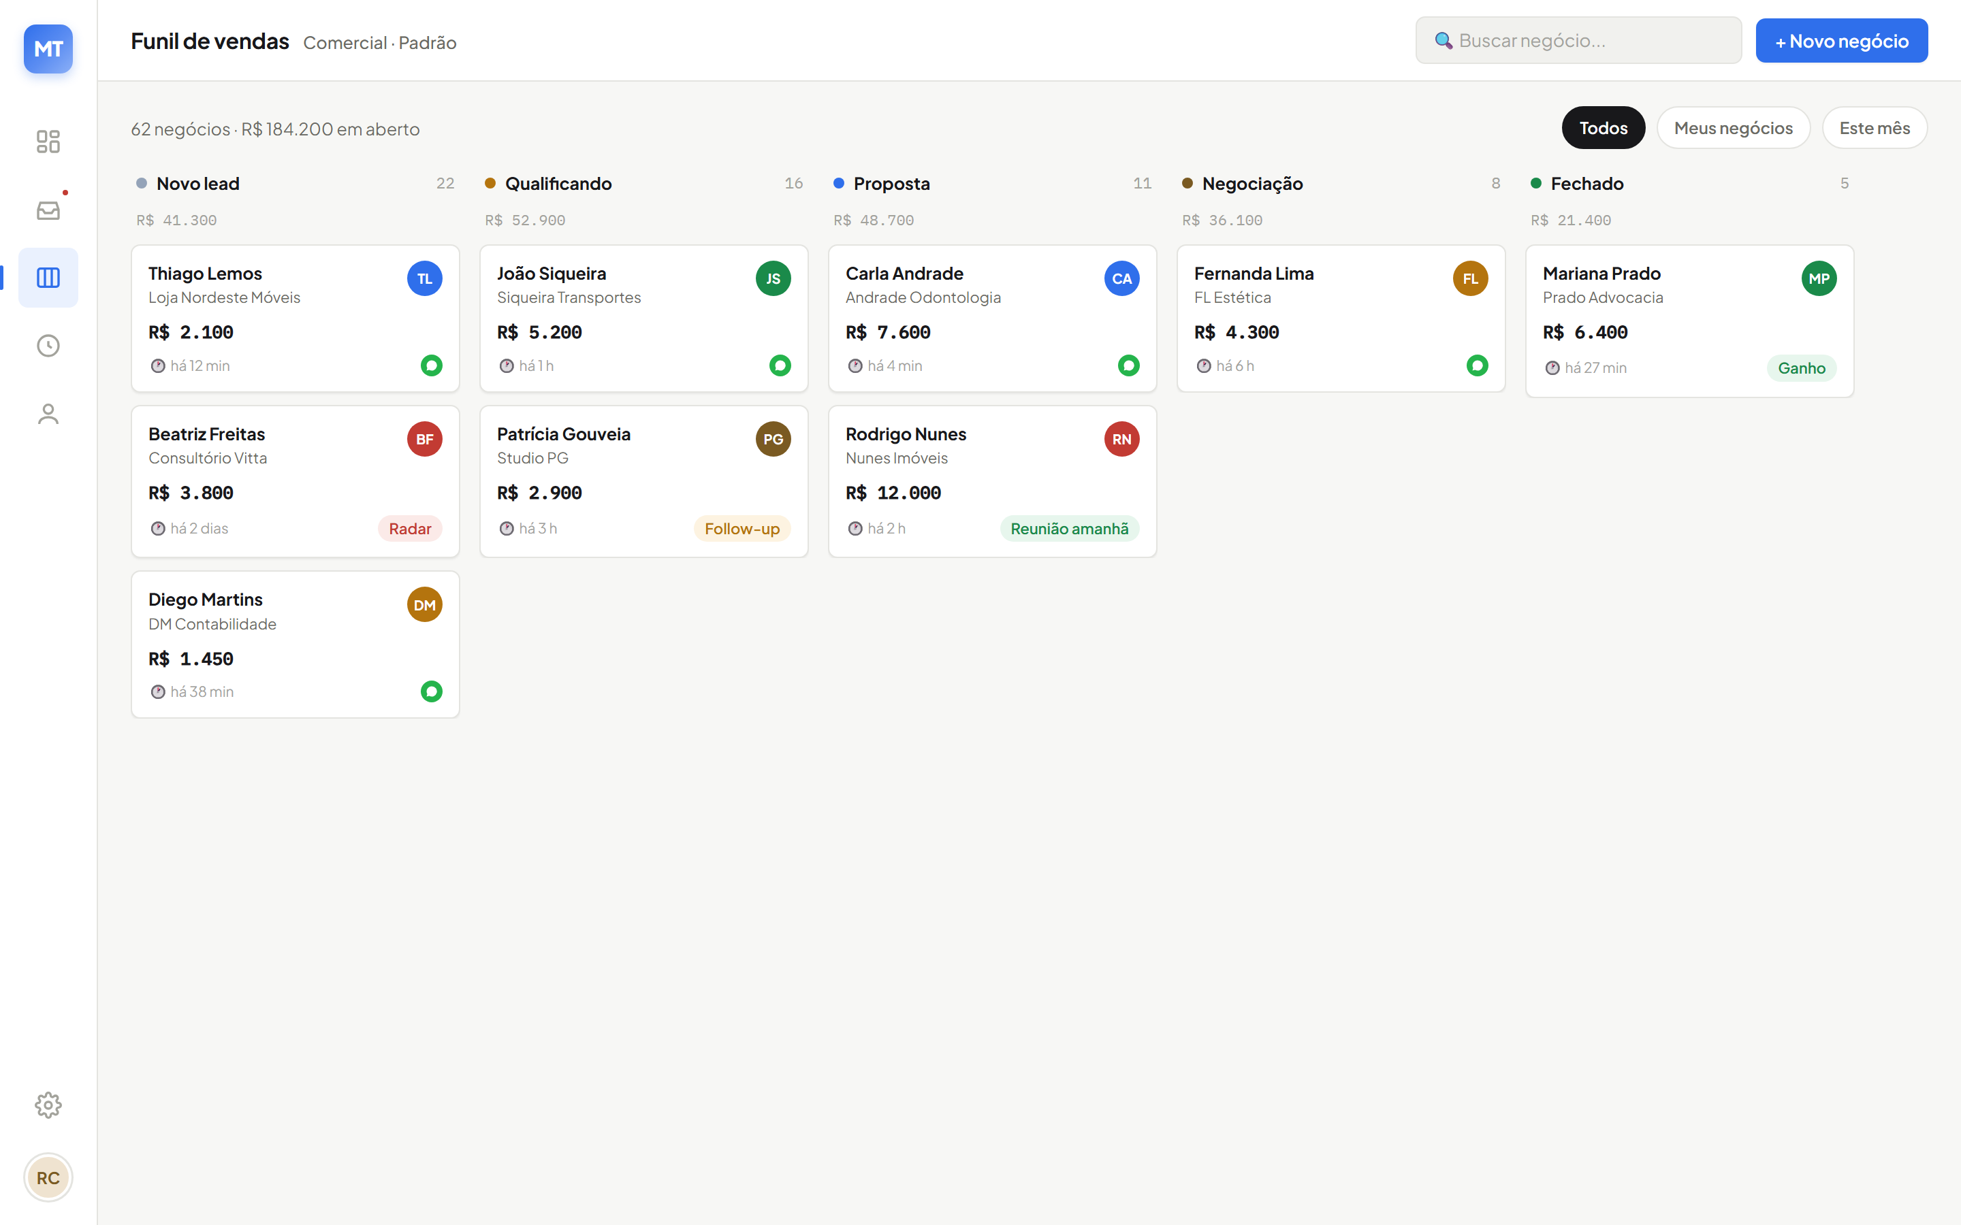Open the Diego Martins deal name
Screen dimensions: 1961x1225
pos(206,600)
